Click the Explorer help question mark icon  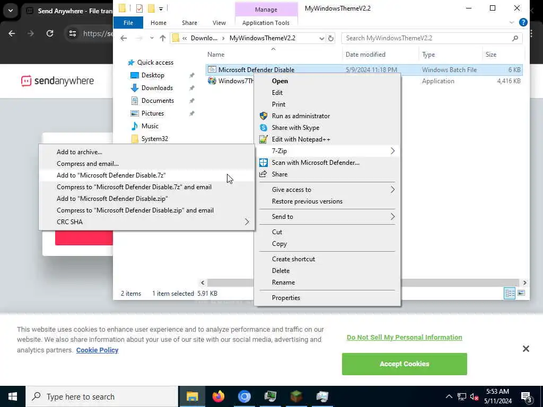pos(523,22)
